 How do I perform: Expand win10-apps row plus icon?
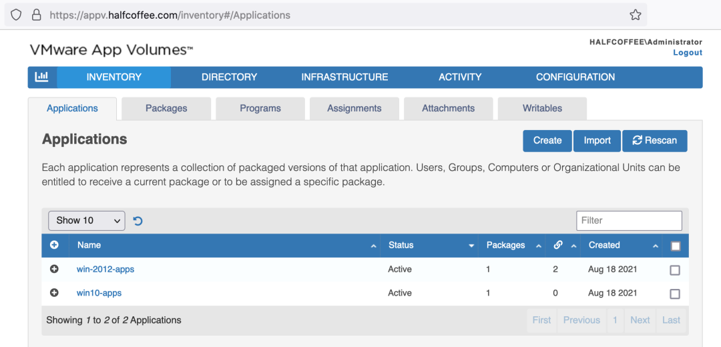(54, 293)
